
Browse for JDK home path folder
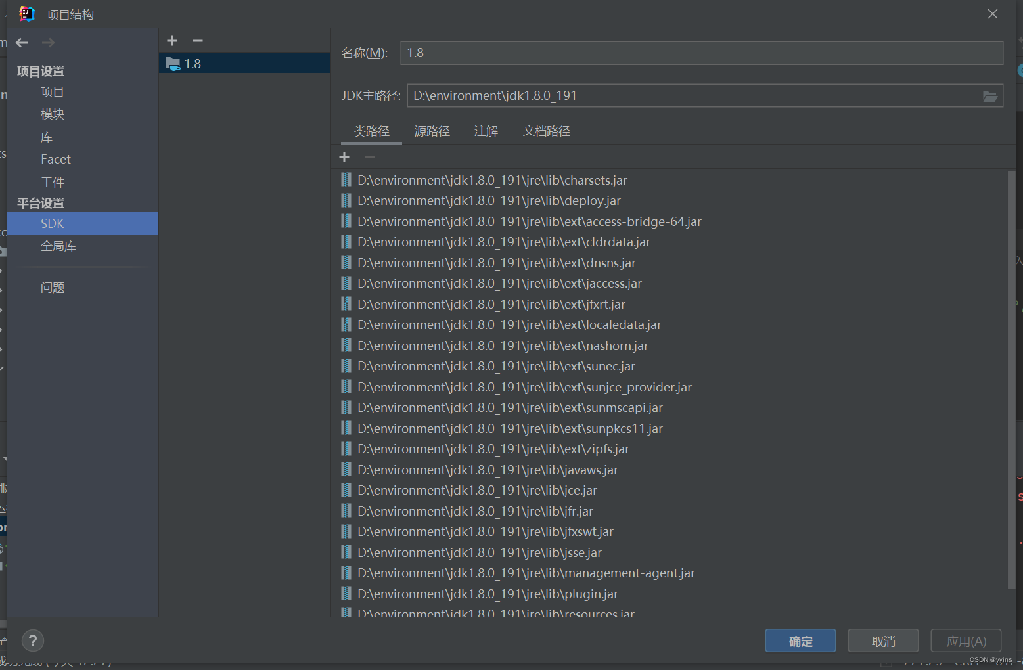pos(989,96)
